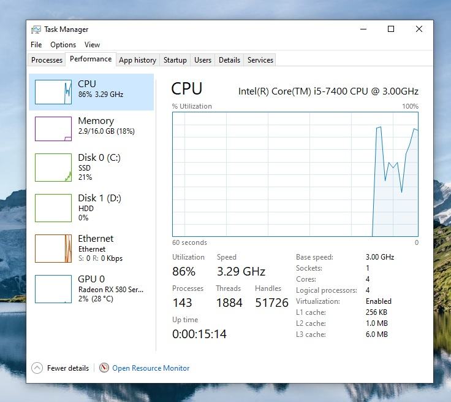This screenshot has height=402, width=451.
Task: Click the Resource Monitor gauge icon
Action: tap(104, 368)
